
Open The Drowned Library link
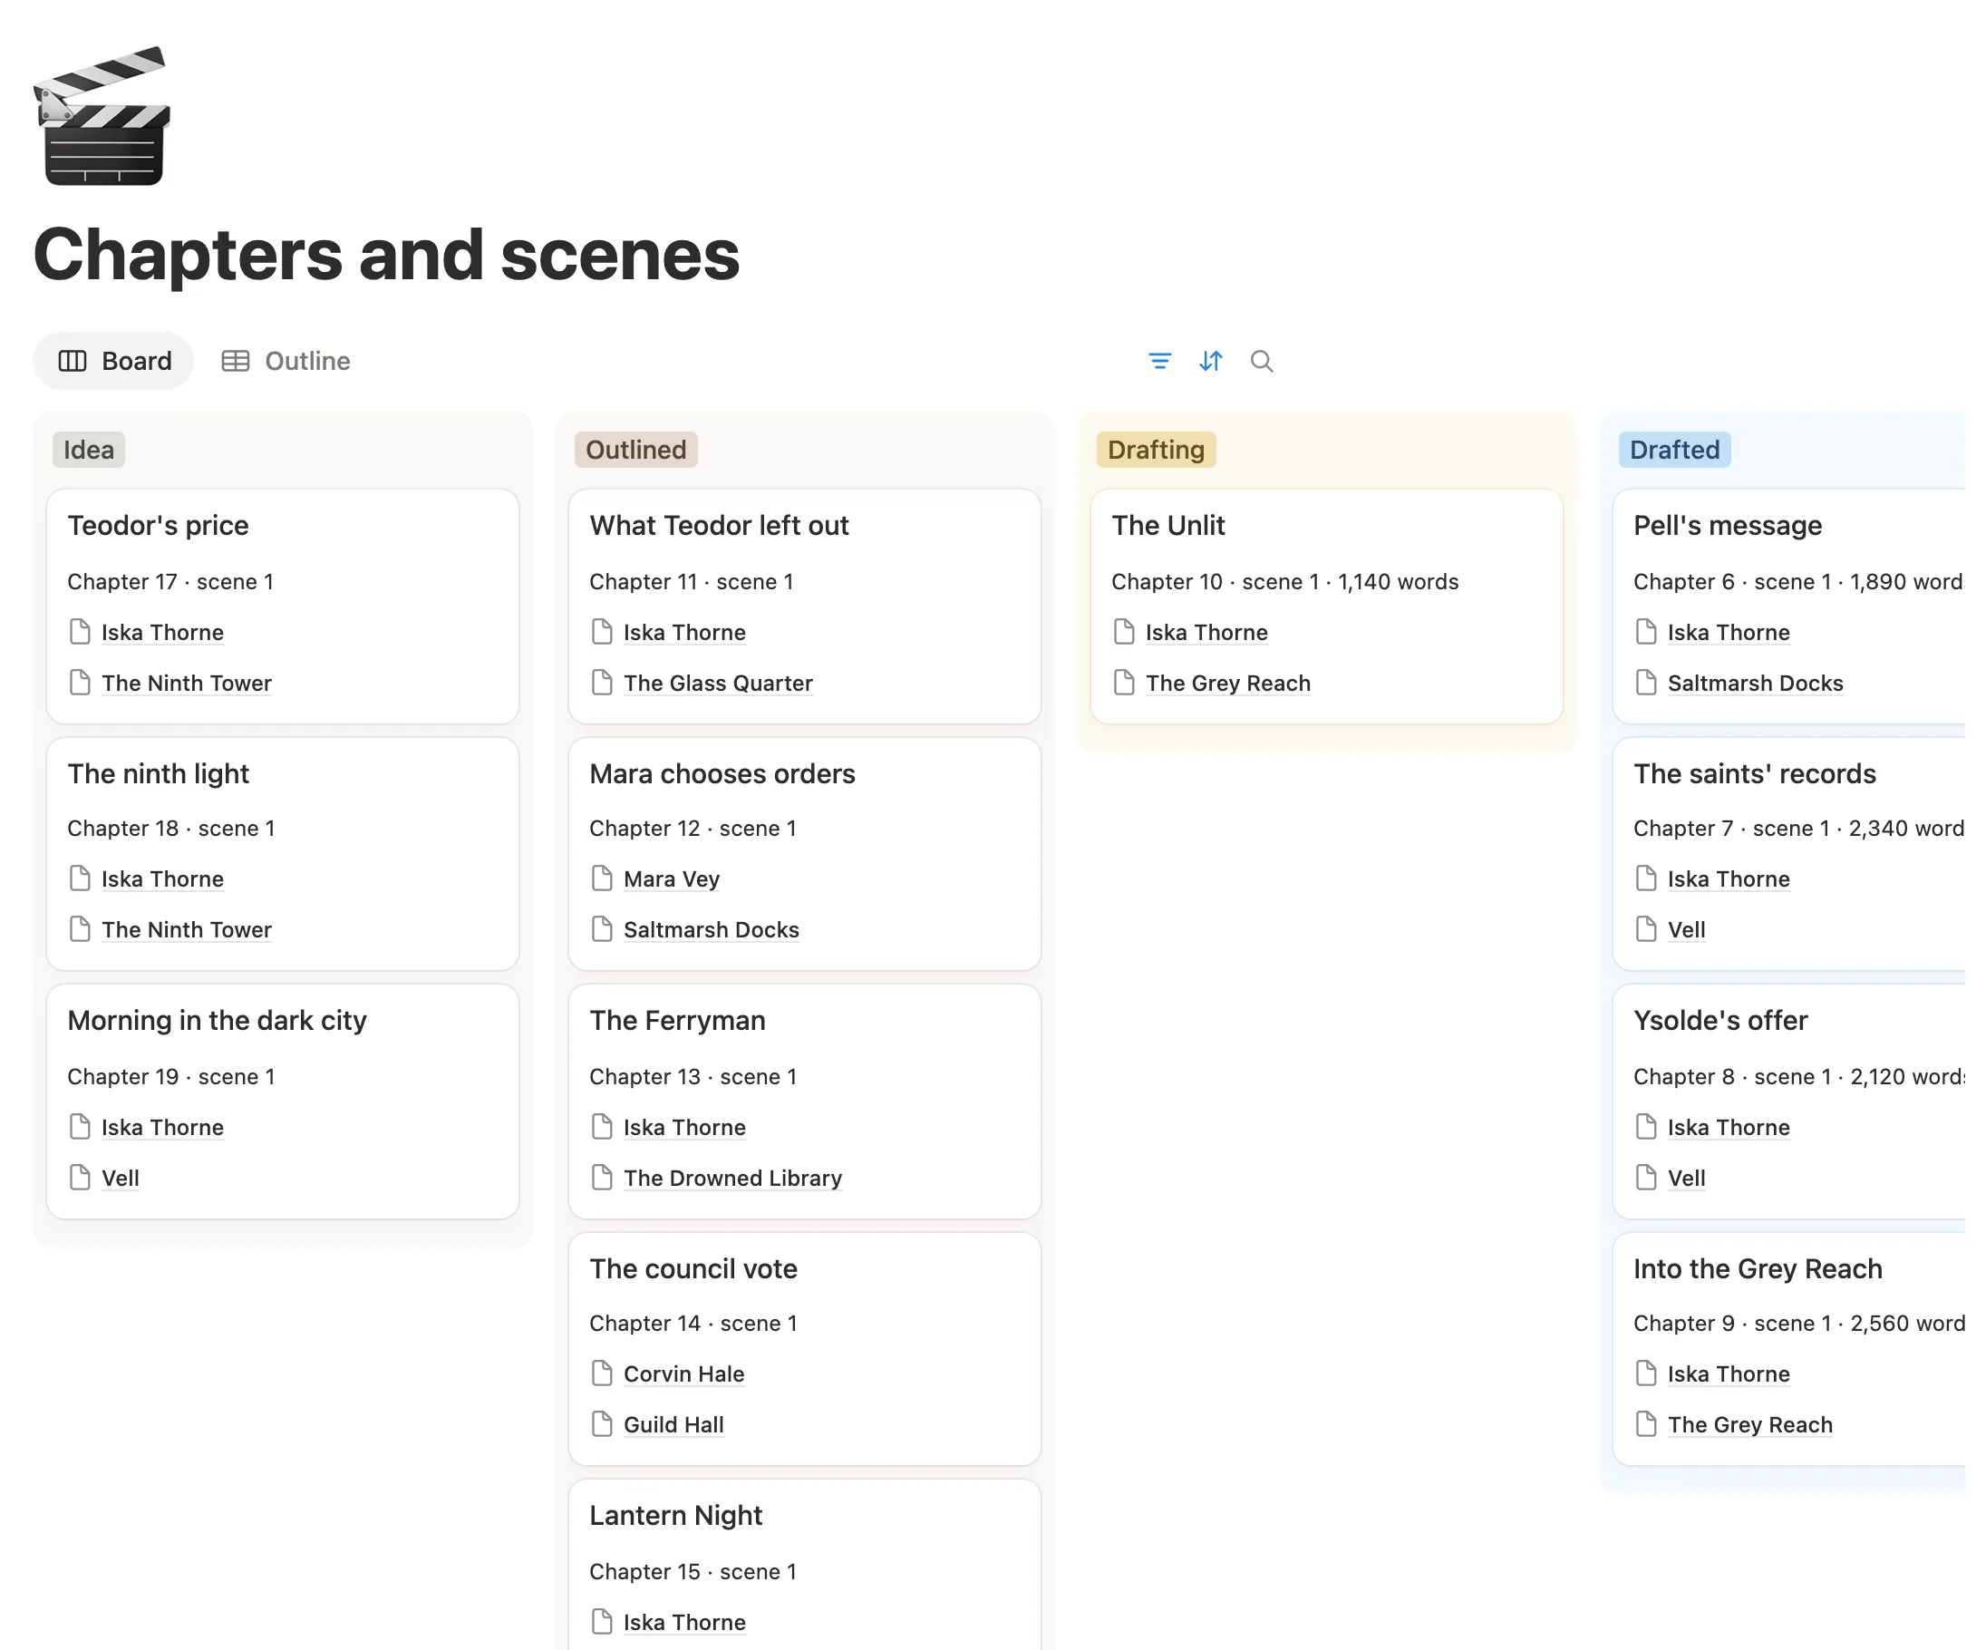pyautogui.click(x=733, y=1179)
